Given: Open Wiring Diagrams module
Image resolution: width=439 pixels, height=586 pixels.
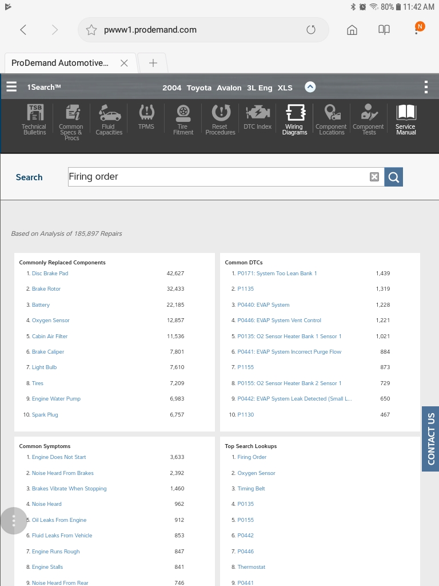Looking at the screenshot, I should click(x=294, y=119).
